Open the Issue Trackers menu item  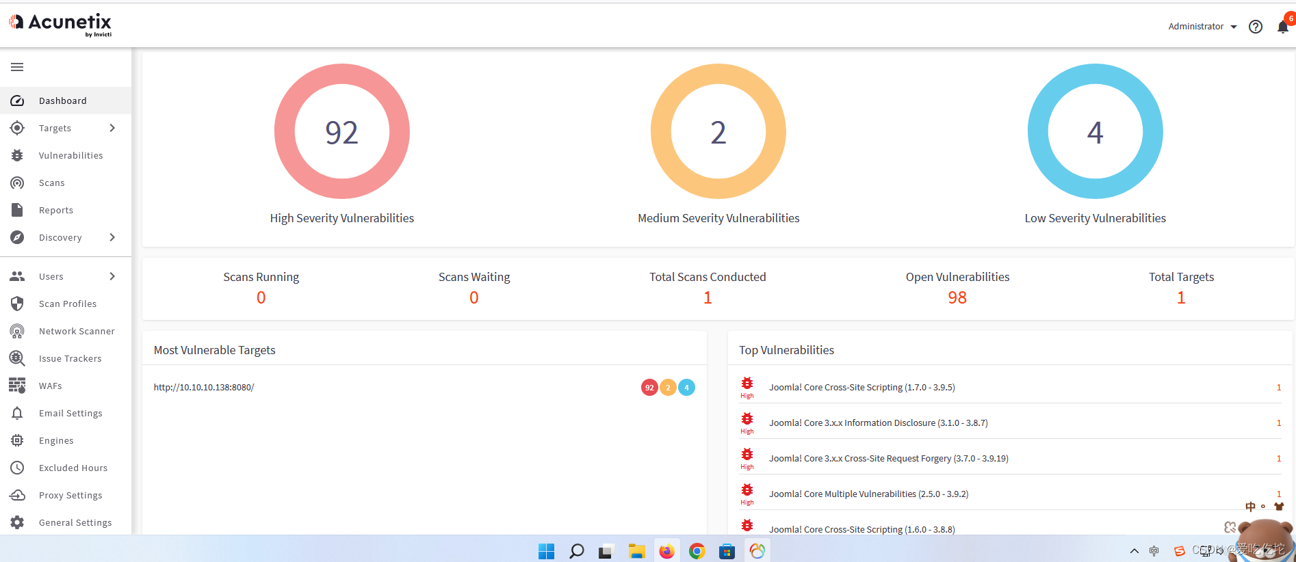[66, 358]
